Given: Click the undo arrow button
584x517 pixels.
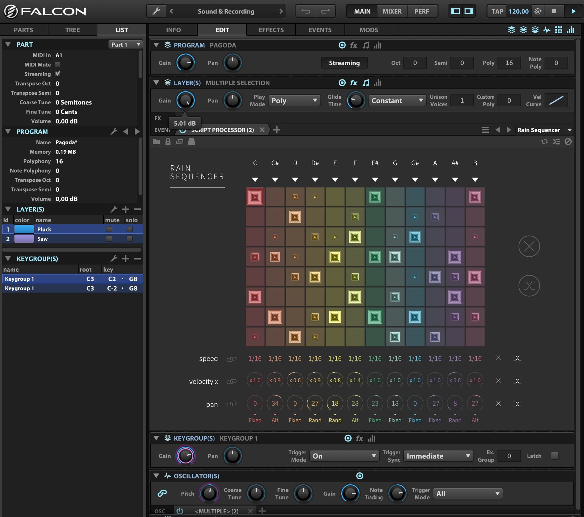Looking at the screenshot, I should tap(306, 11).
